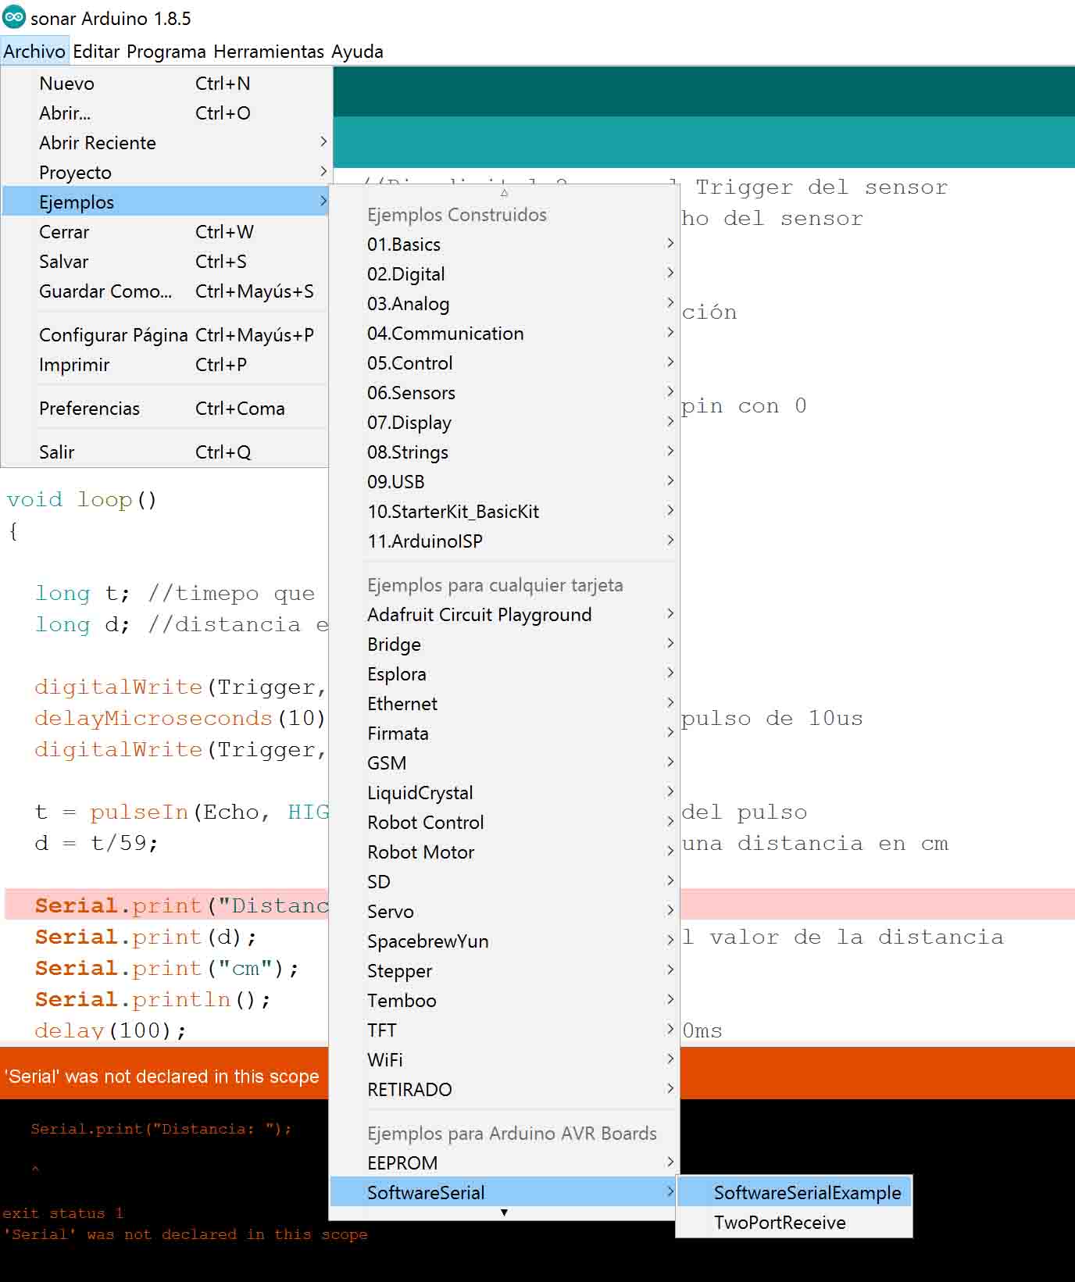This screenshot has height=1282, width=1075.
Task: Select Guardar Como... option
Action: click(x=166, y=291)
